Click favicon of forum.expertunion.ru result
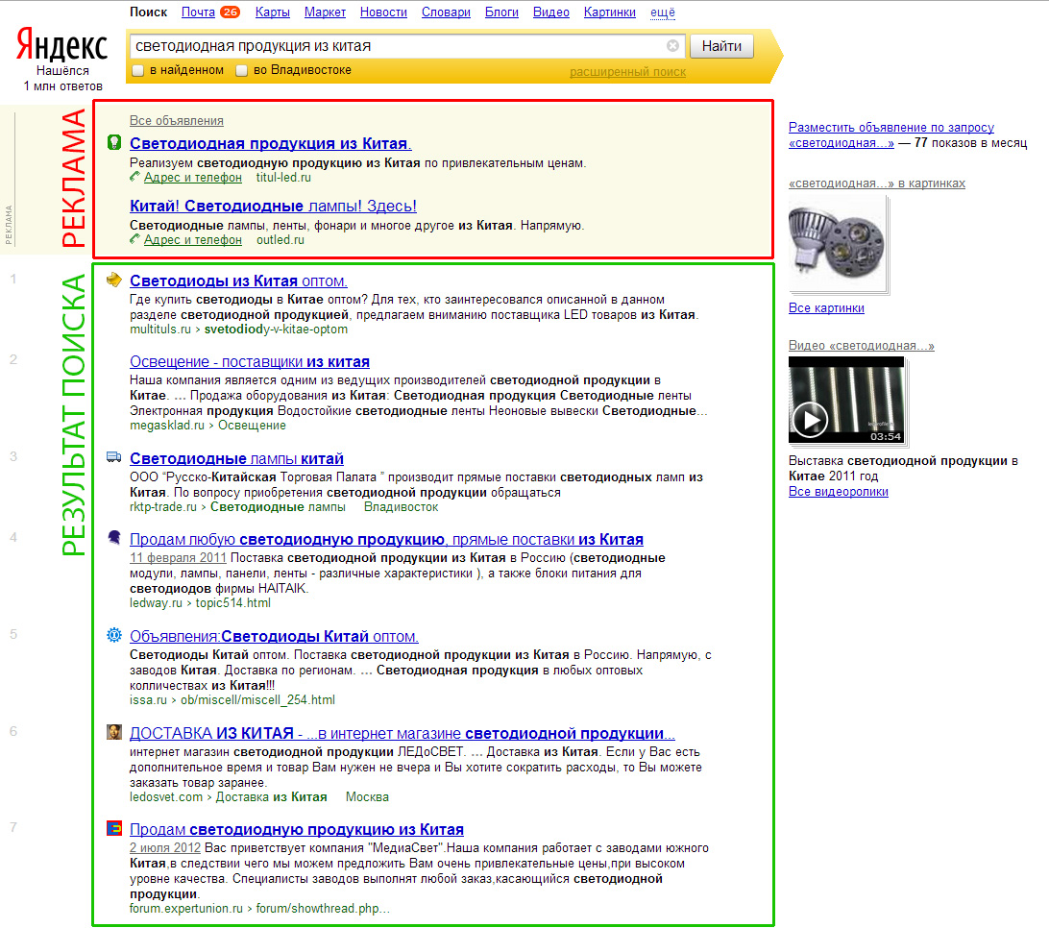Image resolution: width=1049 pixels, height=928 pixels. click(114, 828)
